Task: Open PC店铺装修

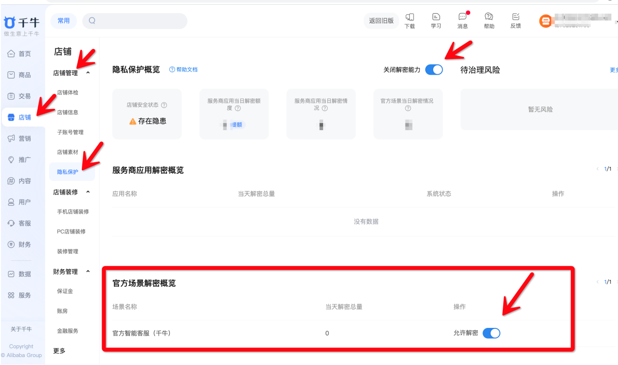Action: (x=71, y=232)
